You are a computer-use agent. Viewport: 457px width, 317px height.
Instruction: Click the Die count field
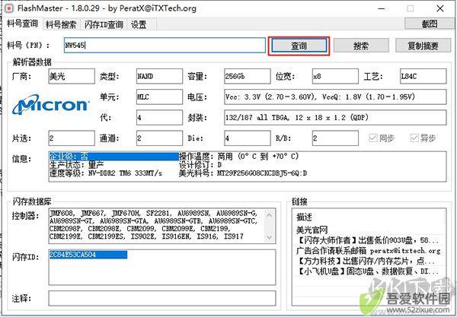point(247,138)
